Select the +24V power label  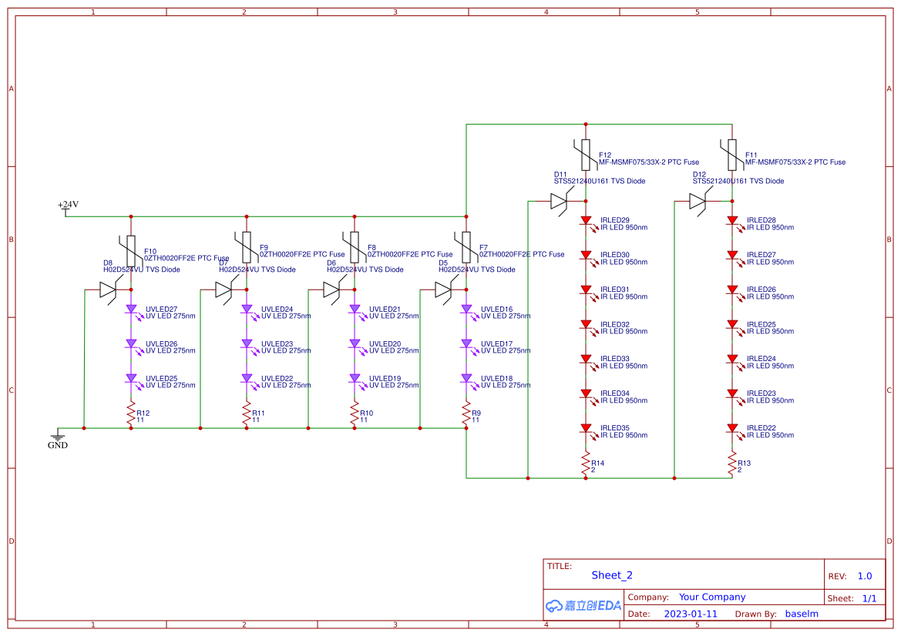click(67, 204)
